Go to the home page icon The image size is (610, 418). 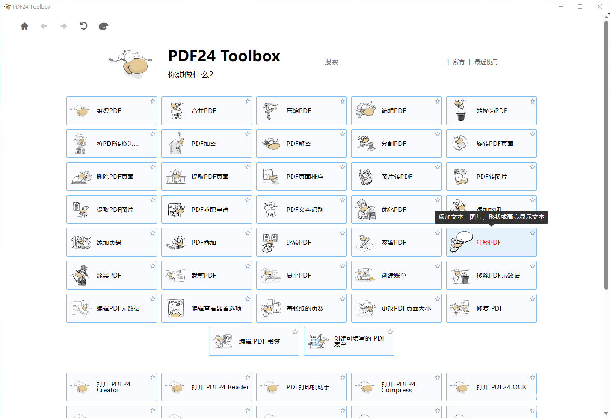pos(24,26)
